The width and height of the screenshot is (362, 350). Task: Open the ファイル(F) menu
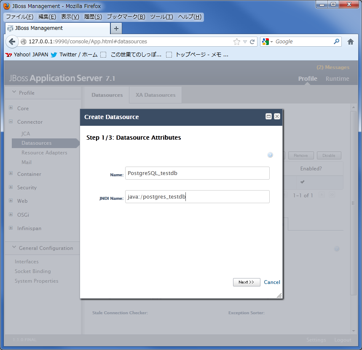(x=20, y=17)
